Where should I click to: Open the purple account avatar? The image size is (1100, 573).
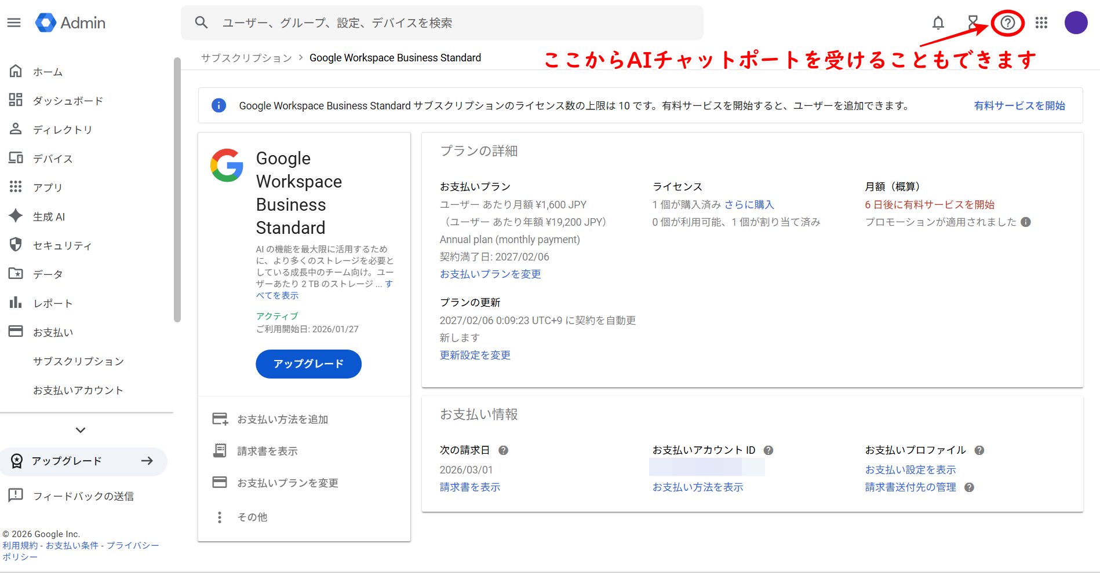tap(1076, 23)
